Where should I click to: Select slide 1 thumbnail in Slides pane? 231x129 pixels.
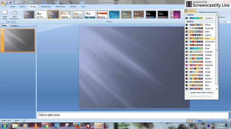tap(19, 40)
